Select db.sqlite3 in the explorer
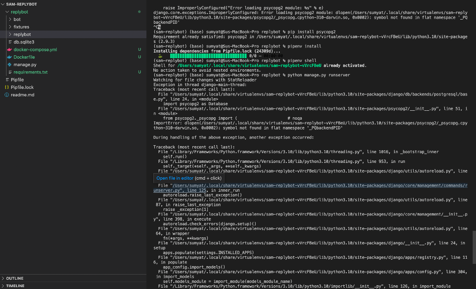The width and height of the screenshot is (476, 289). tap(24, 42)
